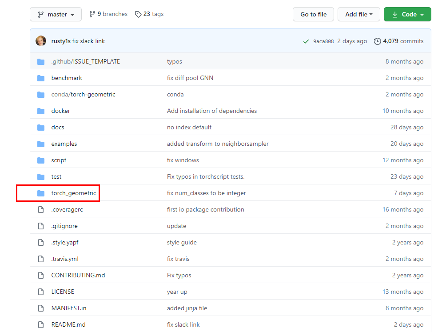The height and width of the screenshot is (332, 442).
Task: Open the 'typos' commit message
Action: [x=174, y=61]
